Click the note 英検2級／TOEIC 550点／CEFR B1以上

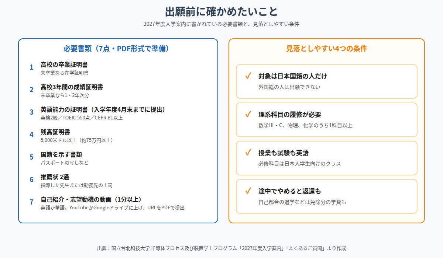pos(82,118)
